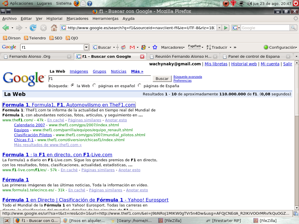
Task: Click the stop loading icon
Action: click(44, 28)
